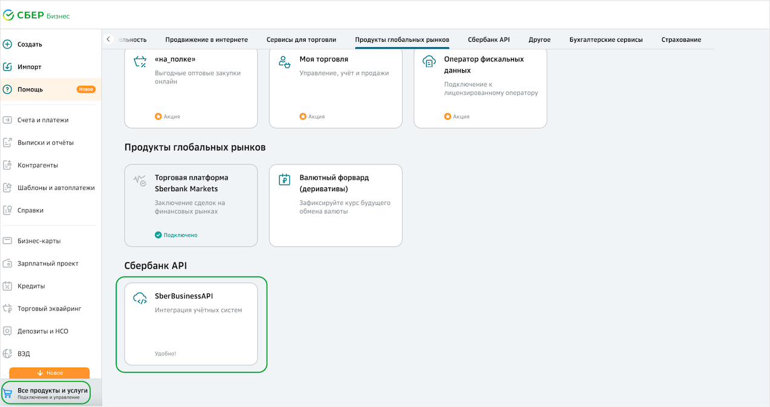Viewport: 770px width, 407px height.
Task: Open the Другое tab
Action: coord(539,40)
